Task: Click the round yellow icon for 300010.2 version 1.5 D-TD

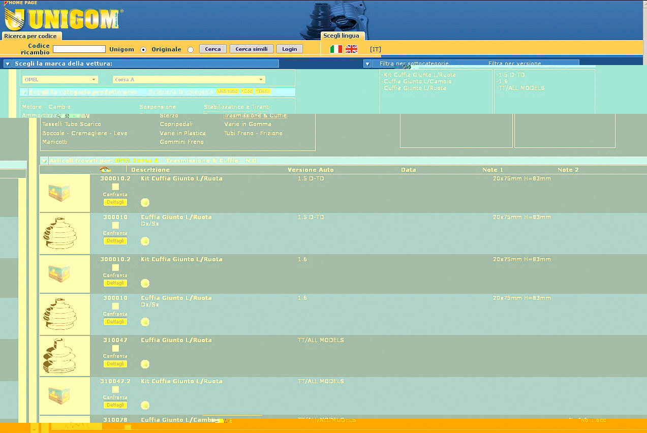Action: pyautogui.click(x=145, y=202)
